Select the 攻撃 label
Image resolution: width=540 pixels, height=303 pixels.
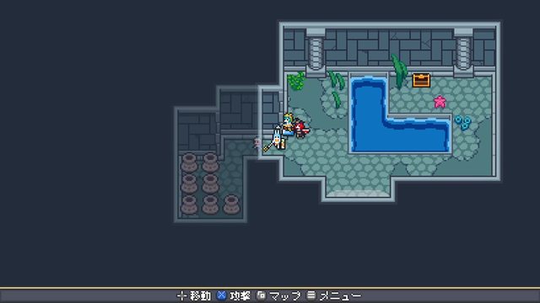pos(240,295)
